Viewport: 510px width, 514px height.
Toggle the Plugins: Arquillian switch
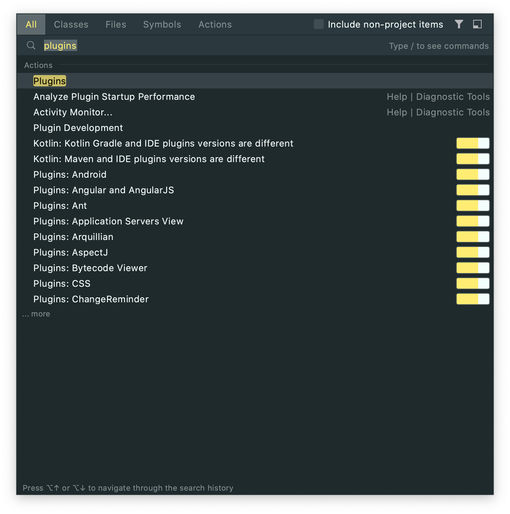[473, 237]
